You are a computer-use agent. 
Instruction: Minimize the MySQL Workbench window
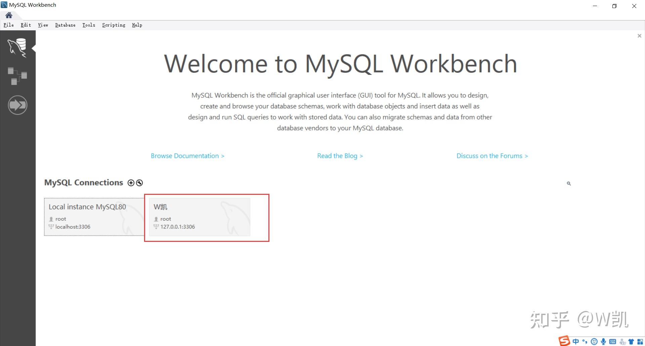595,6
